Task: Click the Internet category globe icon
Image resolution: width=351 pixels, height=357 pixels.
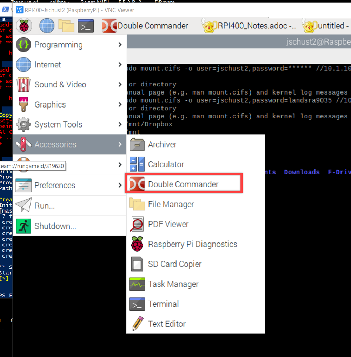Action: [x=24, y=65]
